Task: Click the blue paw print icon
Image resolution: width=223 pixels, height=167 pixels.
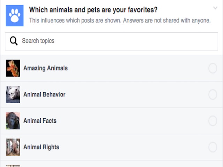Action: (x=15, y=16)
